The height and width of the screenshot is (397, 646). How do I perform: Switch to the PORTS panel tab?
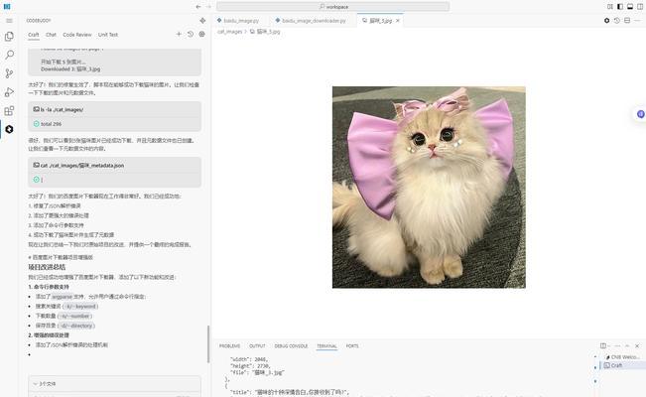pos(352,345)
